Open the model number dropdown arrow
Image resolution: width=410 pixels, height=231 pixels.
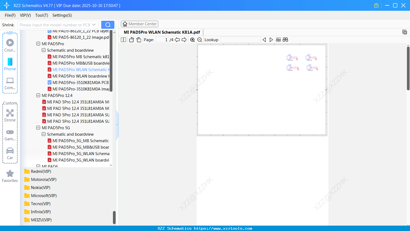(x=94, y=25)
